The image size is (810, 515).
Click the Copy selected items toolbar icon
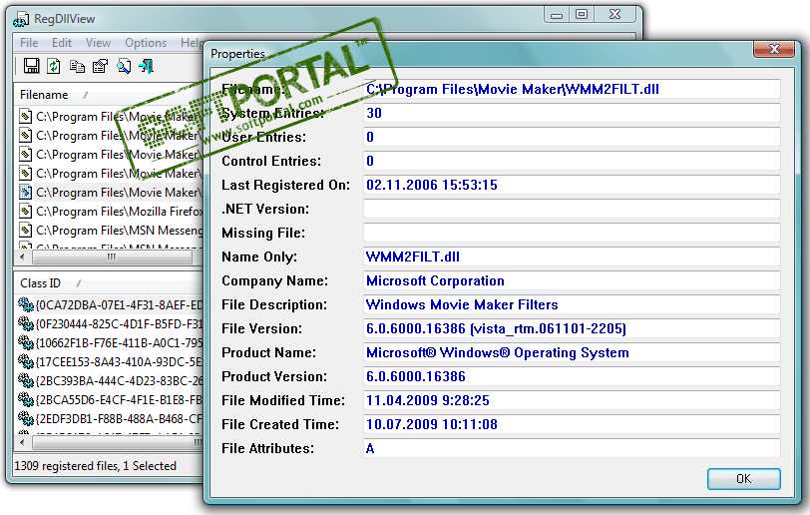point(77,66)
